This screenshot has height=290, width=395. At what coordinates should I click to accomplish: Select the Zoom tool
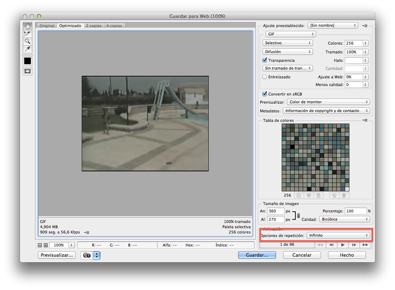[27, 41]
